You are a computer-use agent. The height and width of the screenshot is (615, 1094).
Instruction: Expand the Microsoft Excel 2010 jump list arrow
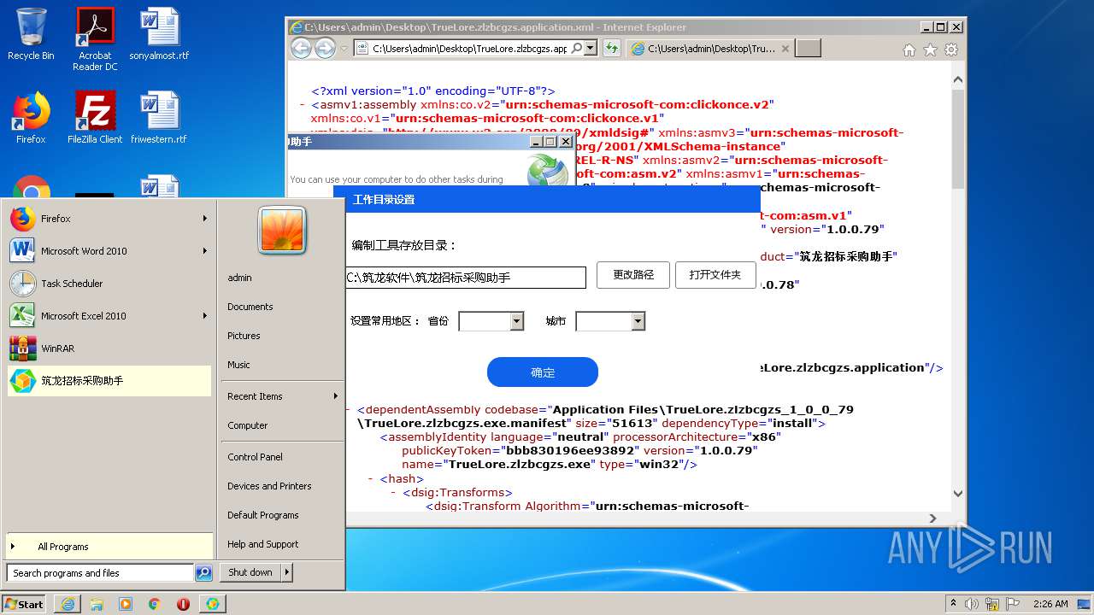coord(205,316)
